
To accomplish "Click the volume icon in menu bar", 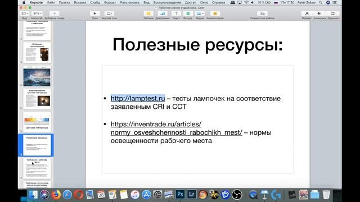I will [x=253, y=2].
